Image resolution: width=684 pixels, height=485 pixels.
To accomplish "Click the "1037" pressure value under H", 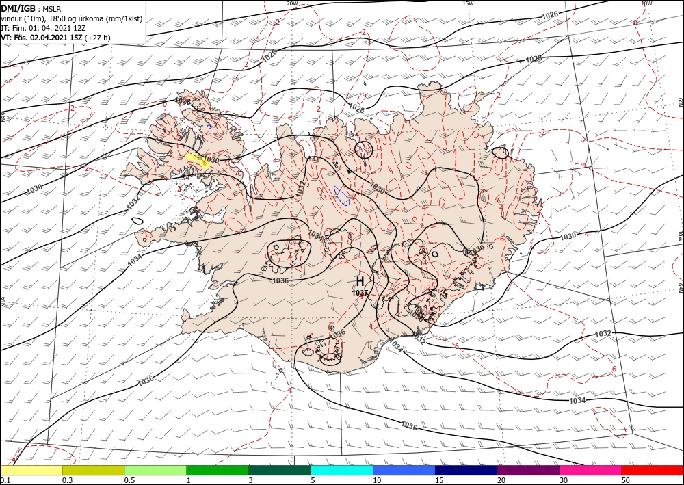I will coord(360,293).
